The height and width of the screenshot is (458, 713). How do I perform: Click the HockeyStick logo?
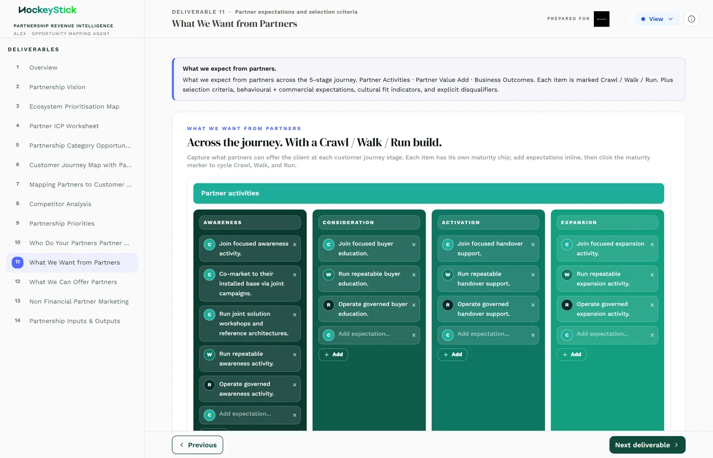47,10
